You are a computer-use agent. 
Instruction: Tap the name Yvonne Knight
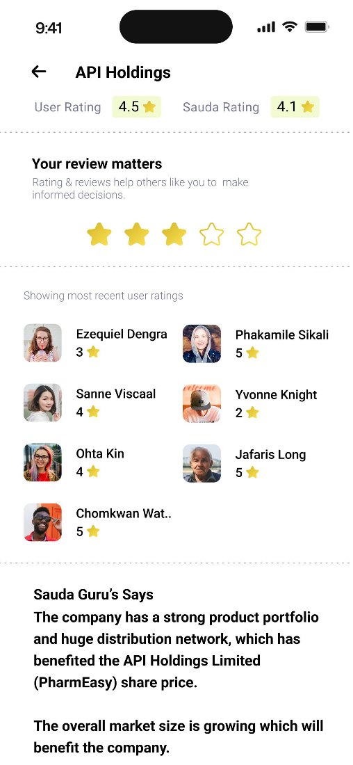click(276, 395)
